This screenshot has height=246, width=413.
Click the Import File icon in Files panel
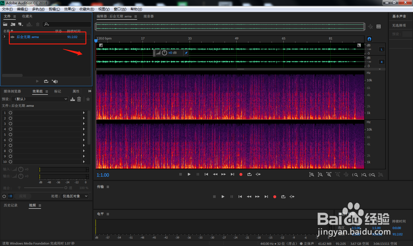[13, 24]
